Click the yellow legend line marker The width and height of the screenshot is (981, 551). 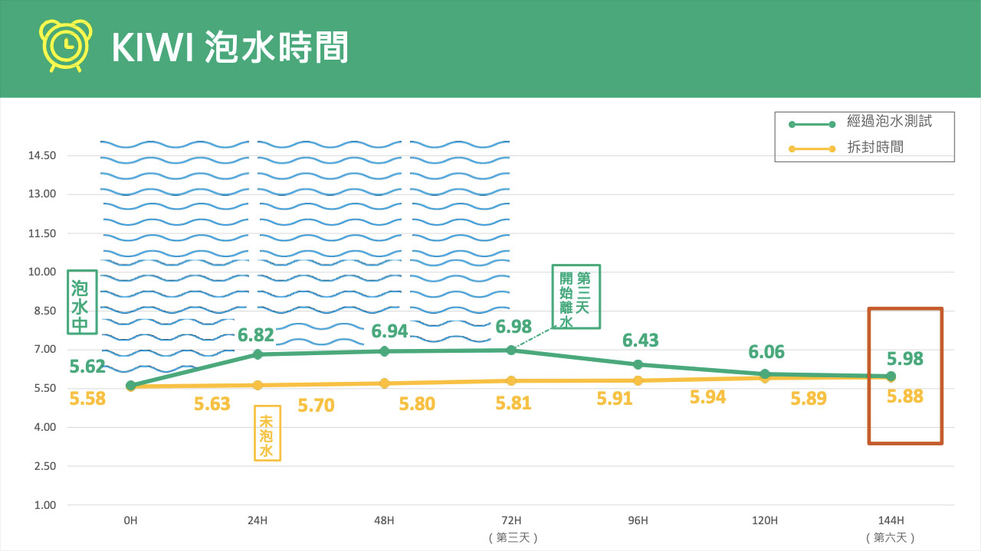812,148
